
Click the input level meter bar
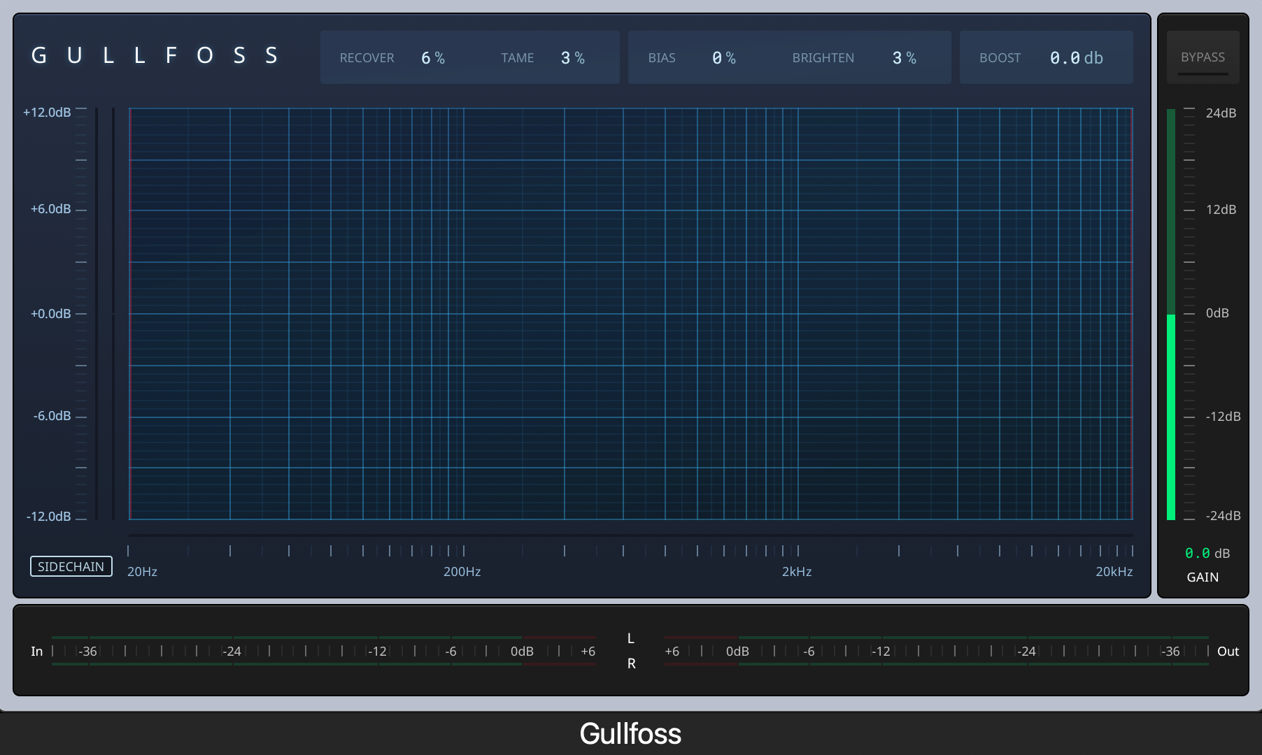click(324, 651)
